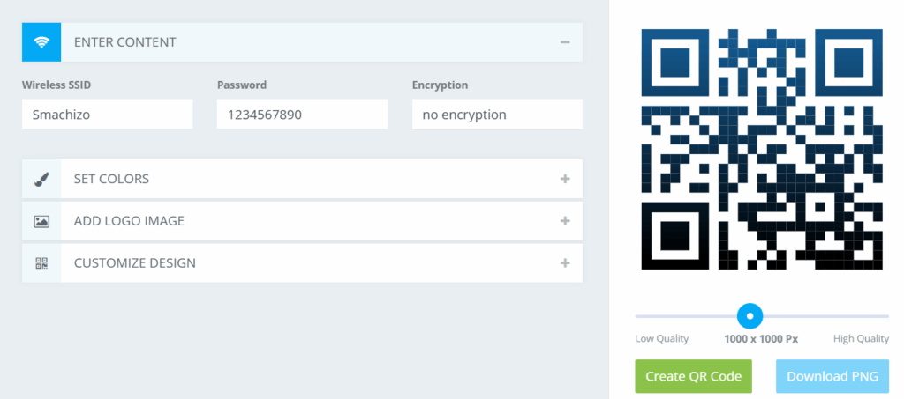Click the paintbrush icon beside Set Colors

[x=41, y=179]
